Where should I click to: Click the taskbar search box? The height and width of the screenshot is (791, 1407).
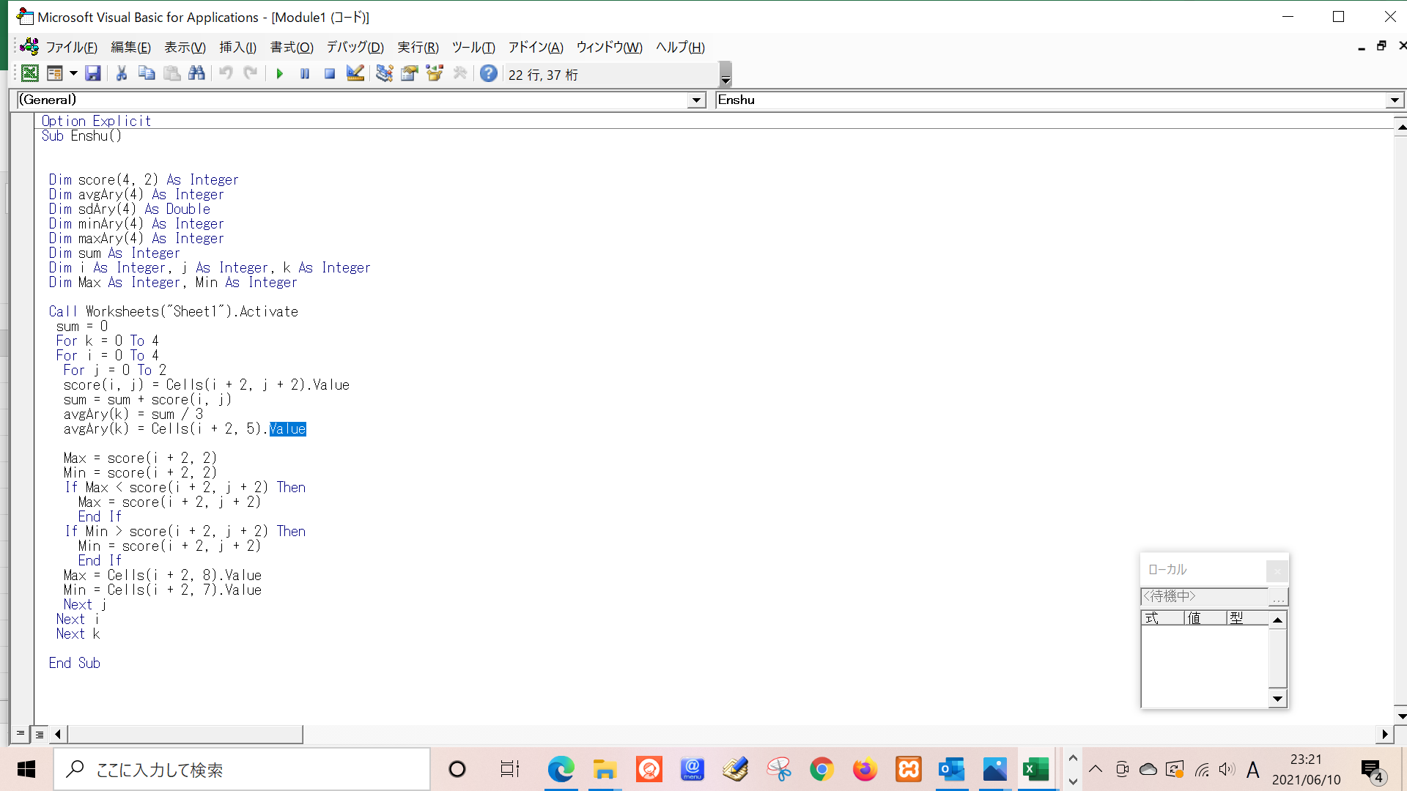click(242, 769)
